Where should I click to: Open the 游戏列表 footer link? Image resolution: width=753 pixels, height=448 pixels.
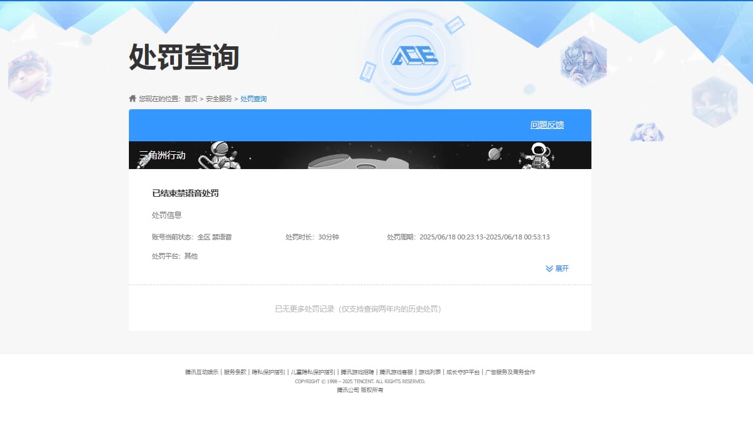429,372
